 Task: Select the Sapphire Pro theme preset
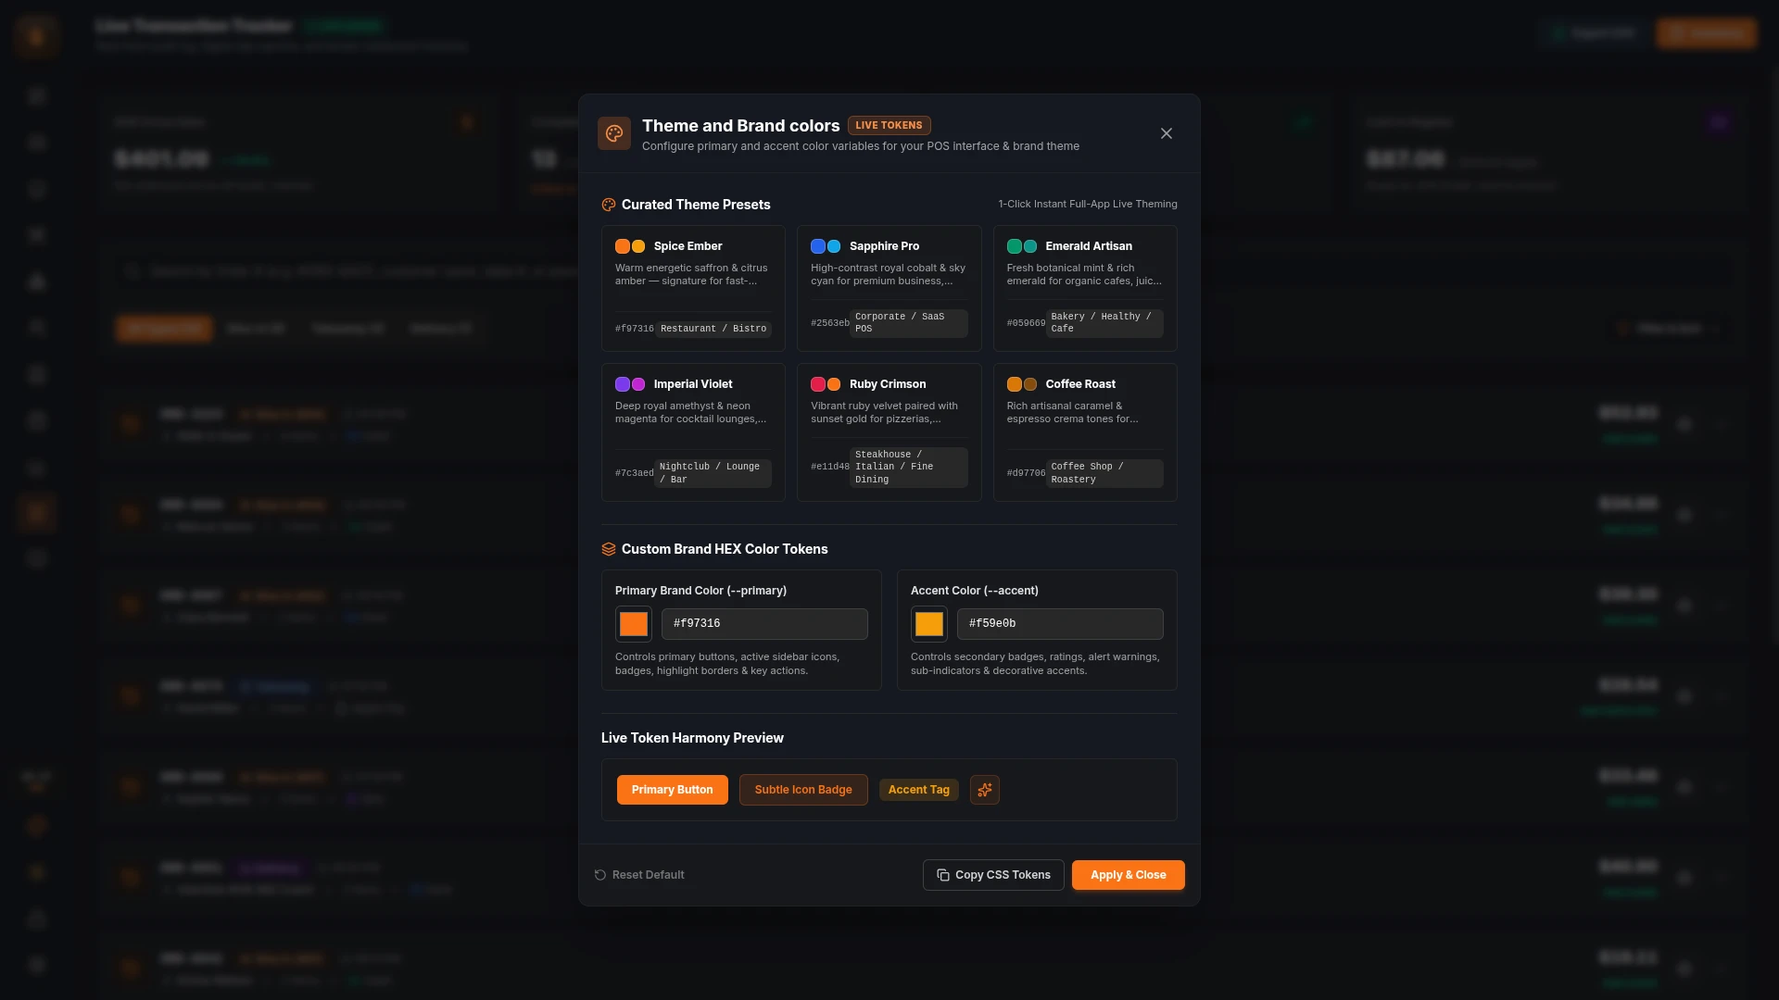coord(889,288)
